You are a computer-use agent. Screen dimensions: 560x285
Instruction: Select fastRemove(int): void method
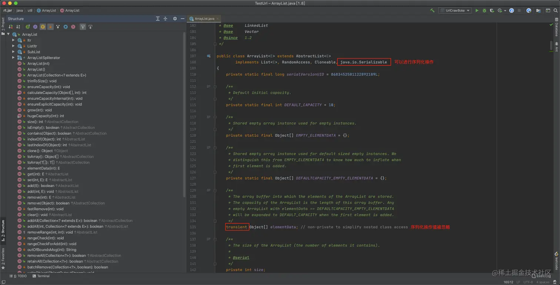[45, 209]
